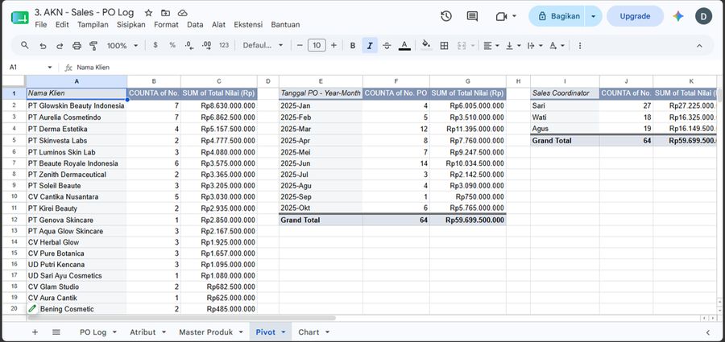Viewport: 725px width, 342px height.
Task: Open the Alat menu
Action: pyautogui.click(x=218, y=24)
